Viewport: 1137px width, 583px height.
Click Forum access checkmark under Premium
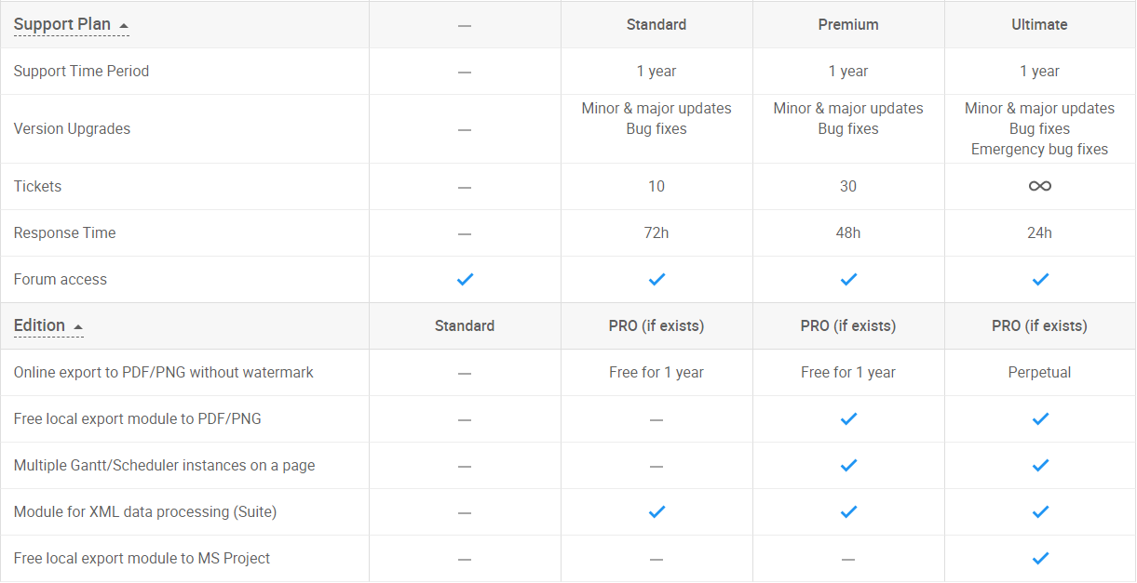pos(848,279)
